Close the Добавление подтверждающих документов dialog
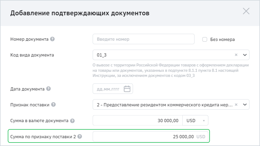Image resolution: width=260 pixels, height=146 pixels. pos(246,11)
